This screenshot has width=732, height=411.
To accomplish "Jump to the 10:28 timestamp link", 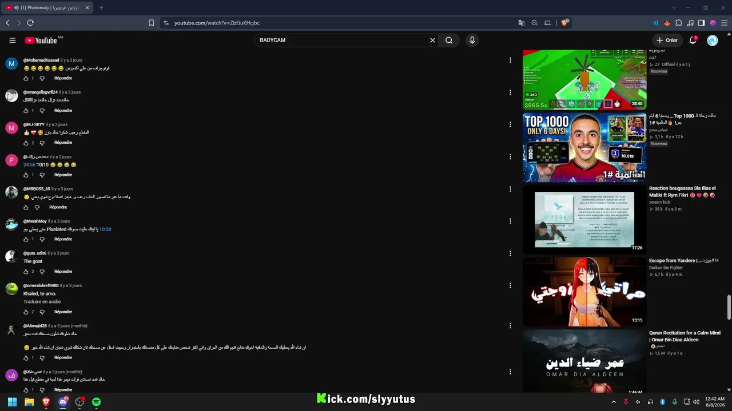I will pyautogui.click(x=105, y=229).
